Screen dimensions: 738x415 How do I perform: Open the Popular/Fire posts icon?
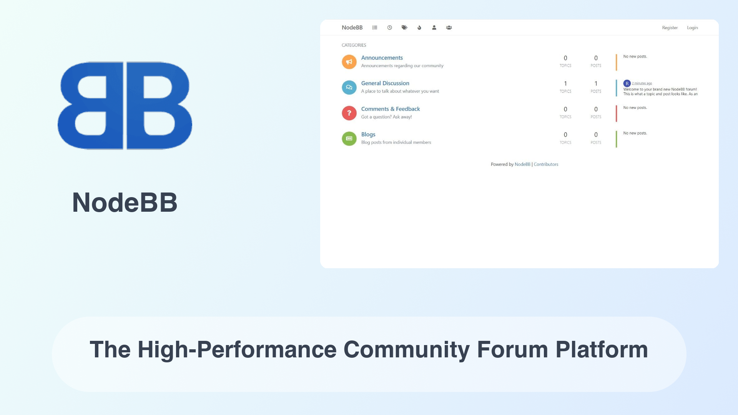(419, 27)
